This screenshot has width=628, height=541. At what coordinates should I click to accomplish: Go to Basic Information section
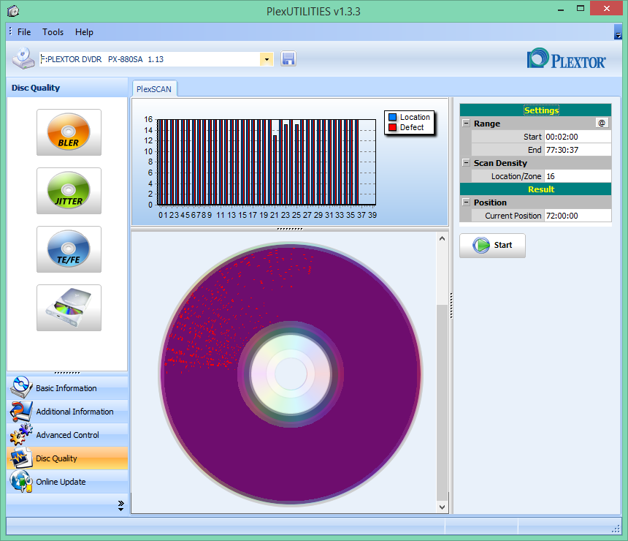[67, 387]
